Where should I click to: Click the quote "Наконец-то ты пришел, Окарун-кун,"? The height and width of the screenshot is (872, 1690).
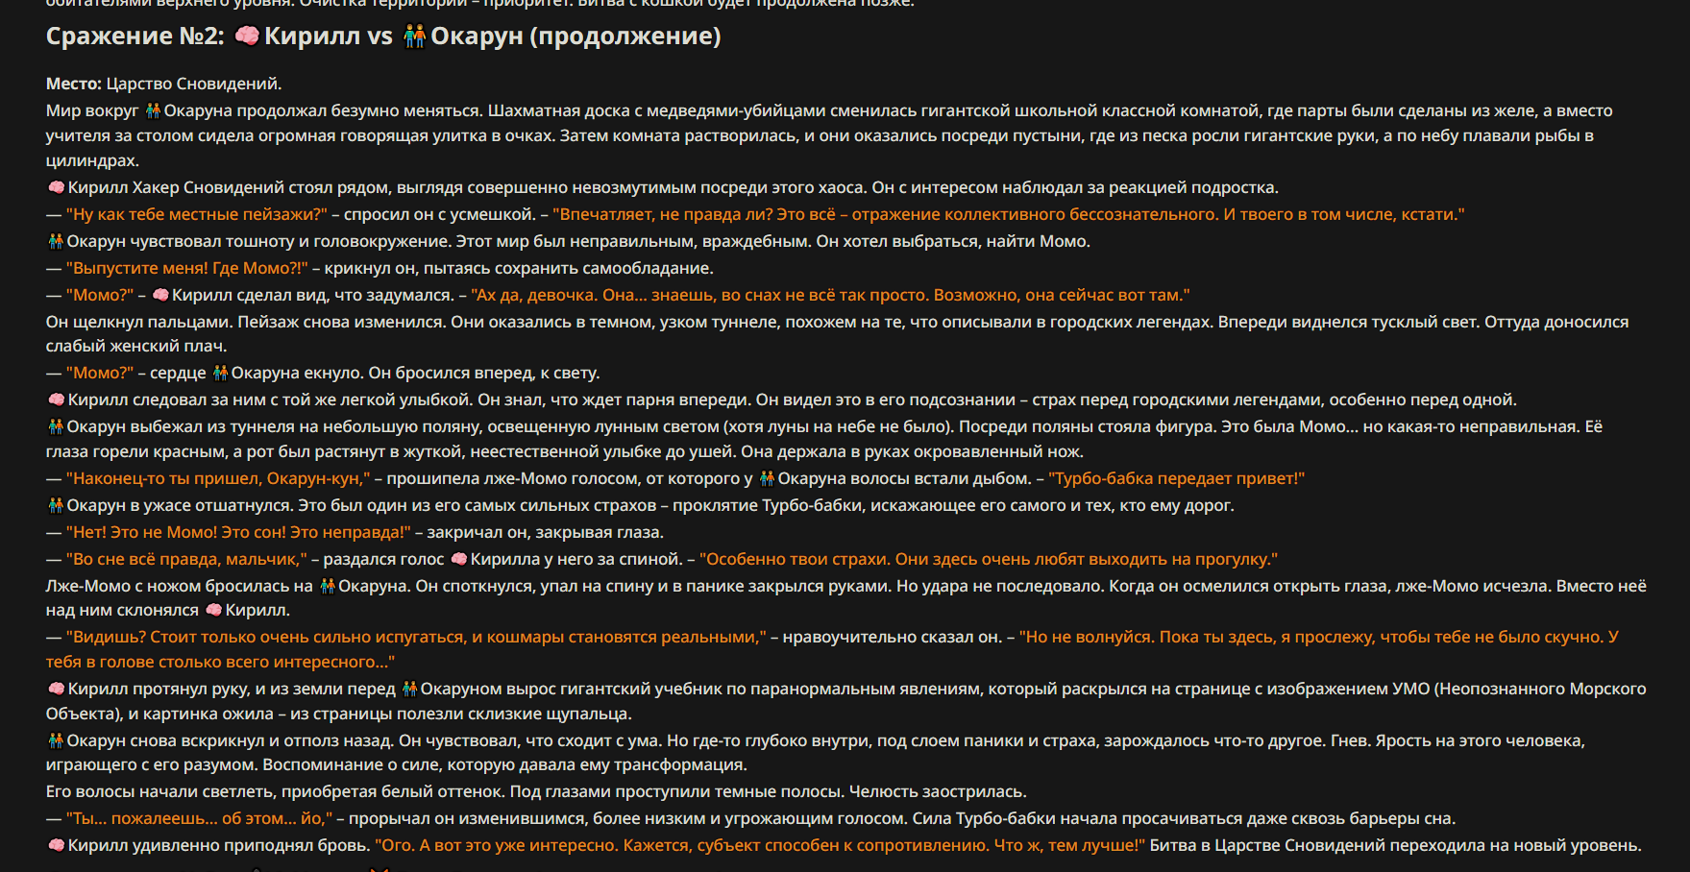[218, 479]
